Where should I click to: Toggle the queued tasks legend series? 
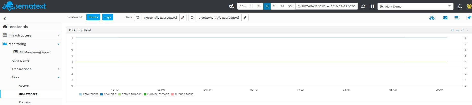tap(182, 94)
